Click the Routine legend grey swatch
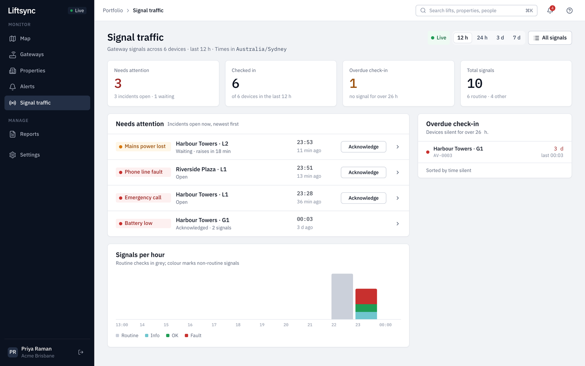The width and height of the screenshot is (585, 366). [x=117, y=335]
